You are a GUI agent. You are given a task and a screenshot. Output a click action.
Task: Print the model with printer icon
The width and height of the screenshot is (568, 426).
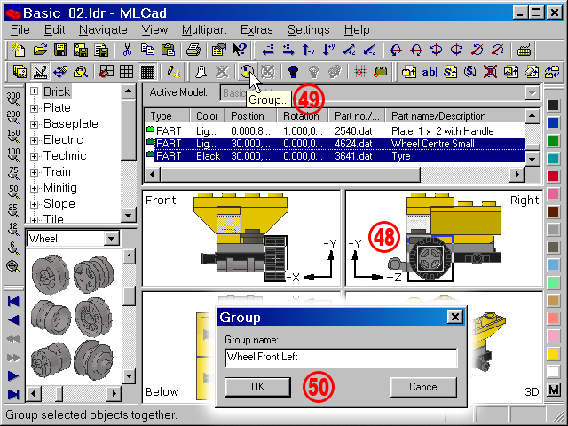coord(193,50)
